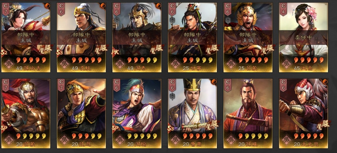Select the SP 周瑜 card

coord(137,113)
